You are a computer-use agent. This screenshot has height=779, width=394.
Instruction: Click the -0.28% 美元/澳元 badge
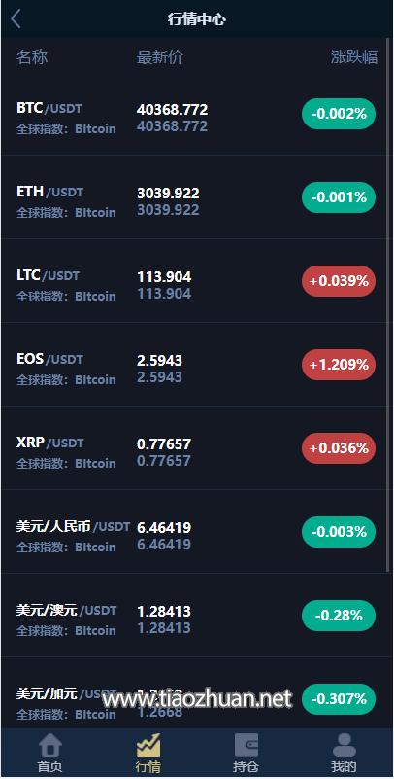click(x=339, y=616)
